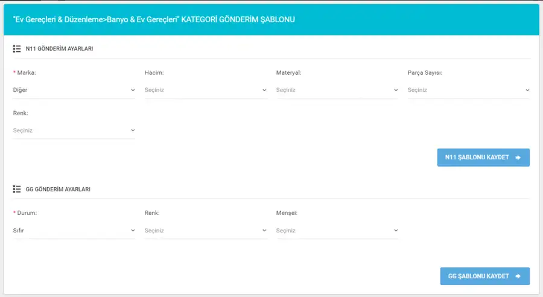Image resolution: width=543 pixels, height=297 pixels.
Task: Click the N11 GÖNDERİM AYARLARI section heading
Action: pyautogui.click(x=59, y=49)
